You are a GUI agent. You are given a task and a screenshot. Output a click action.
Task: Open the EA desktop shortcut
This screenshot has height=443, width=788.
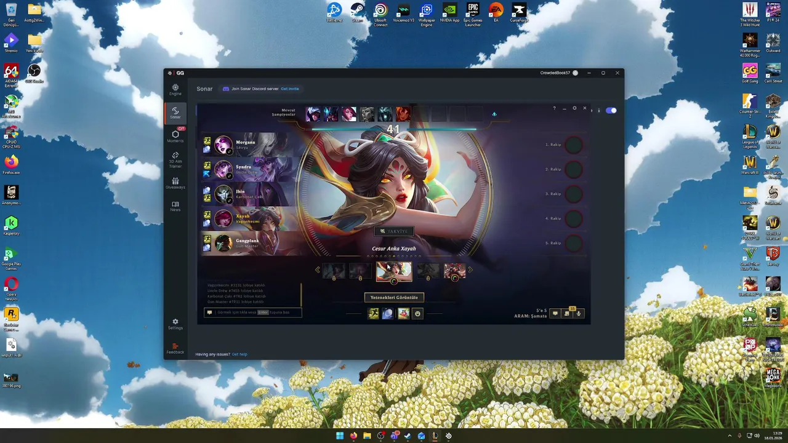pyautogui.click(x=496, y=12)
